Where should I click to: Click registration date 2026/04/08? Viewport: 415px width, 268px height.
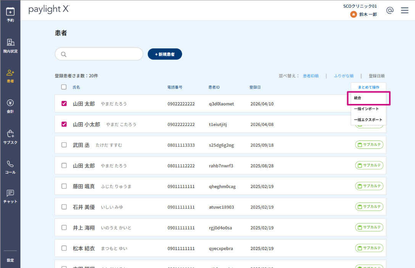[262, 124]
